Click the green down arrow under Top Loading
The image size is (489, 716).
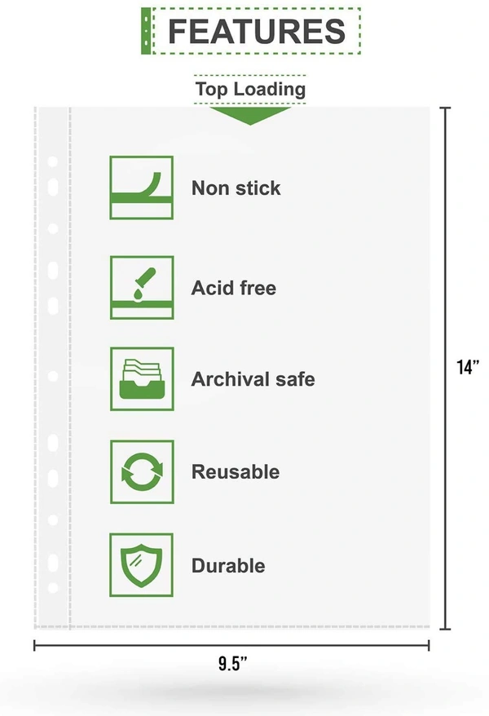pos(250,115)
